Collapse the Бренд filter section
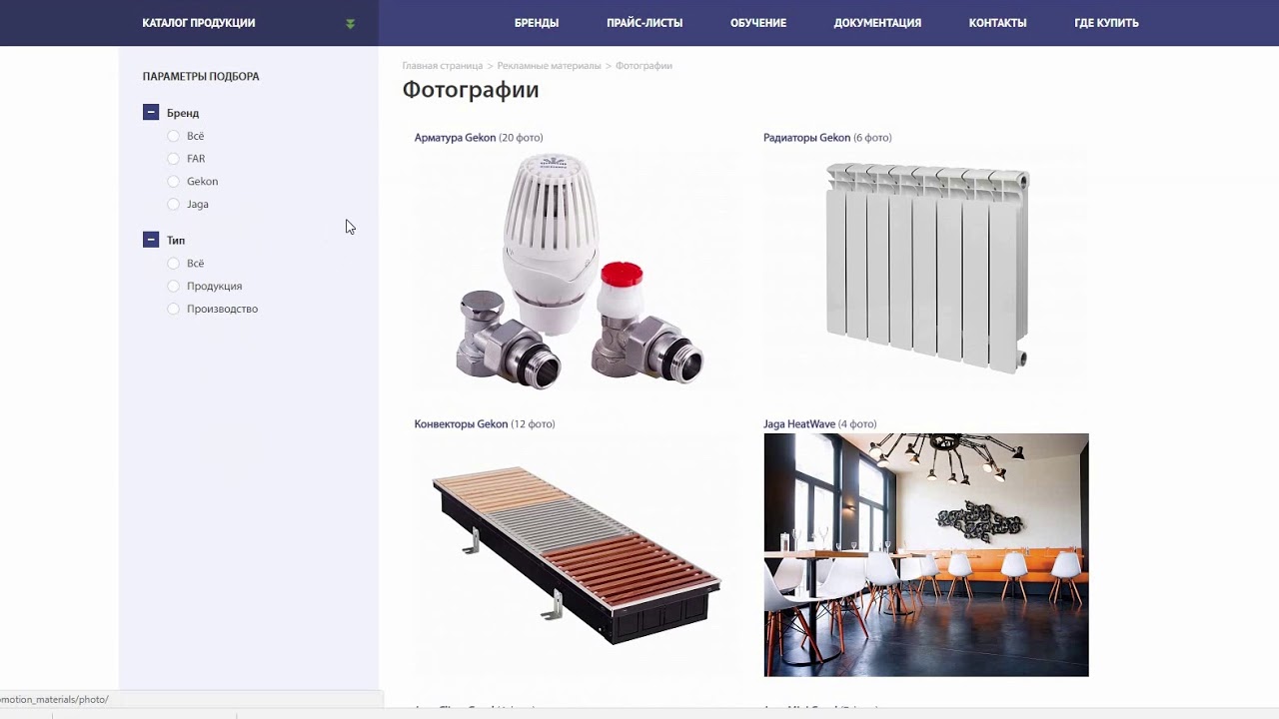 pyautogui.click(x=151, y=113)
